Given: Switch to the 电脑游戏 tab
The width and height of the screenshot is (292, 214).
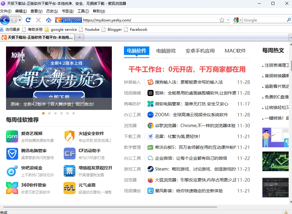Looking at the screenshot, I should click(x=166, y=51).
